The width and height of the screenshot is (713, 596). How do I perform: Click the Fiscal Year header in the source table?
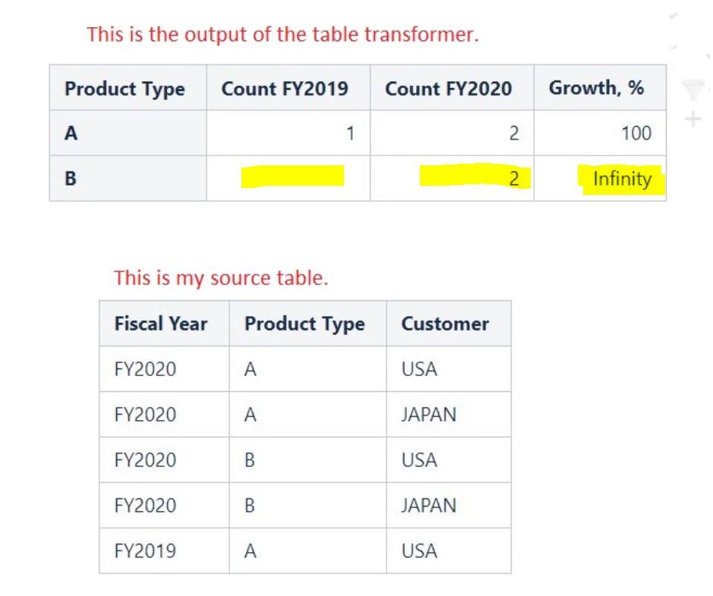click(164, 324)
